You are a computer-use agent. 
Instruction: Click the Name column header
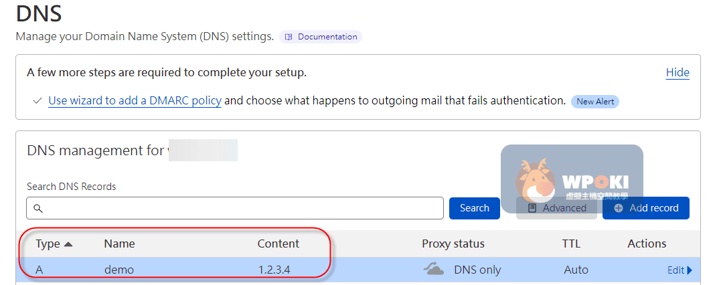click(119, 244)
